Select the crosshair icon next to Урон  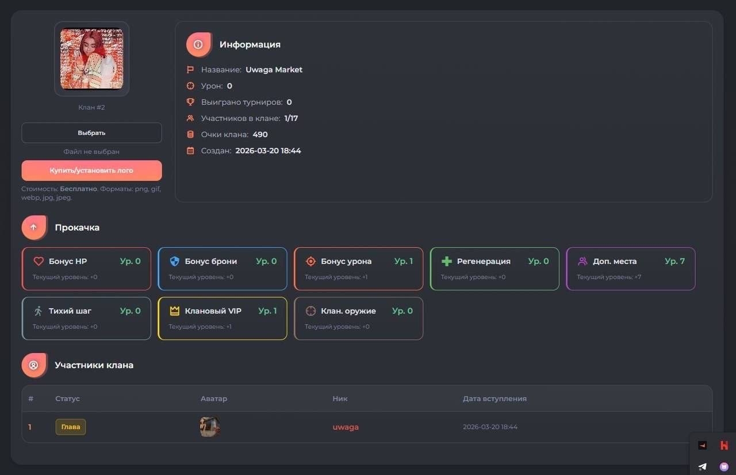[190, 85]
